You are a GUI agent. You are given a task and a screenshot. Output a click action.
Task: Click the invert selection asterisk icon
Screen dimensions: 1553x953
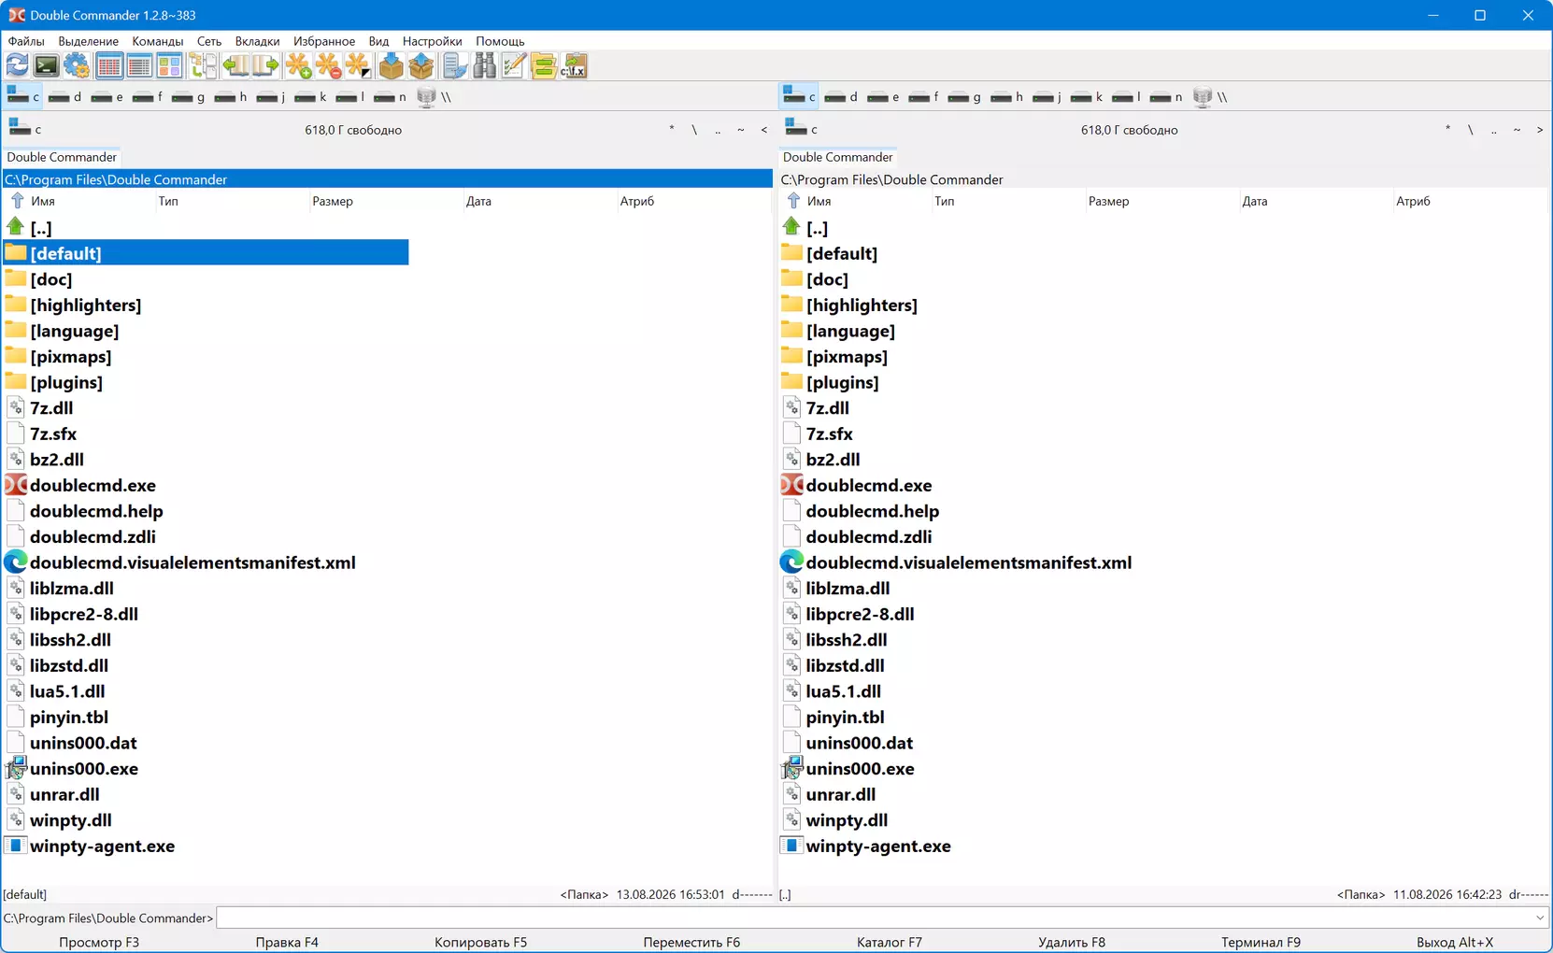359,65
